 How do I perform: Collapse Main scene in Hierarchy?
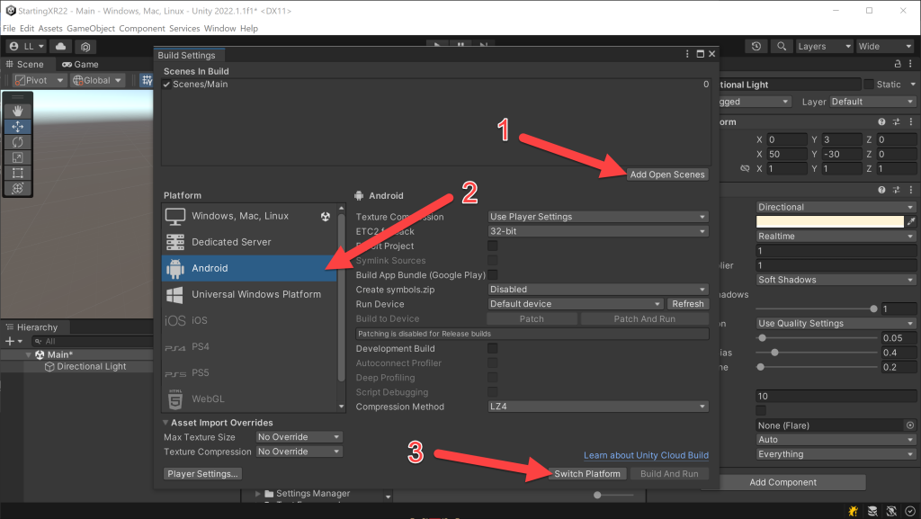tap(28, 354)
